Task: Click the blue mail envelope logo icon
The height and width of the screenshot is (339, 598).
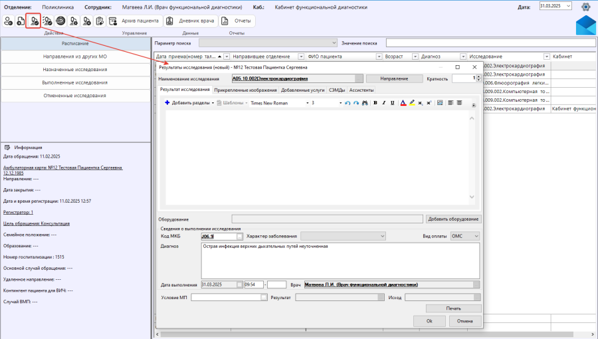Action: pyautogui.click(x=586, y=25)
